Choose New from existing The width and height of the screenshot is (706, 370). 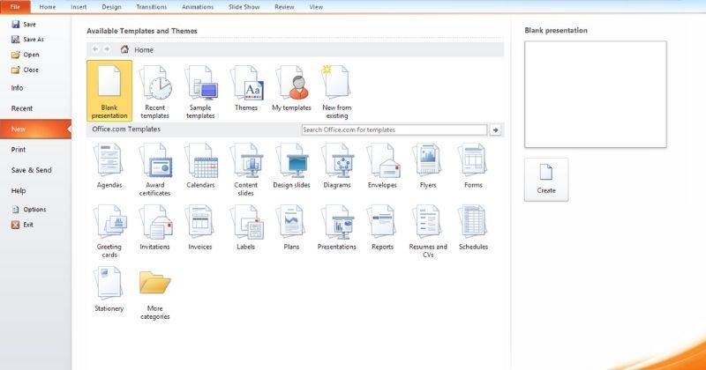coord(337,91)
